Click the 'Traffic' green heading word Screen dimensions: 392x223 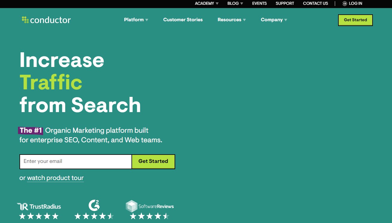51,83
